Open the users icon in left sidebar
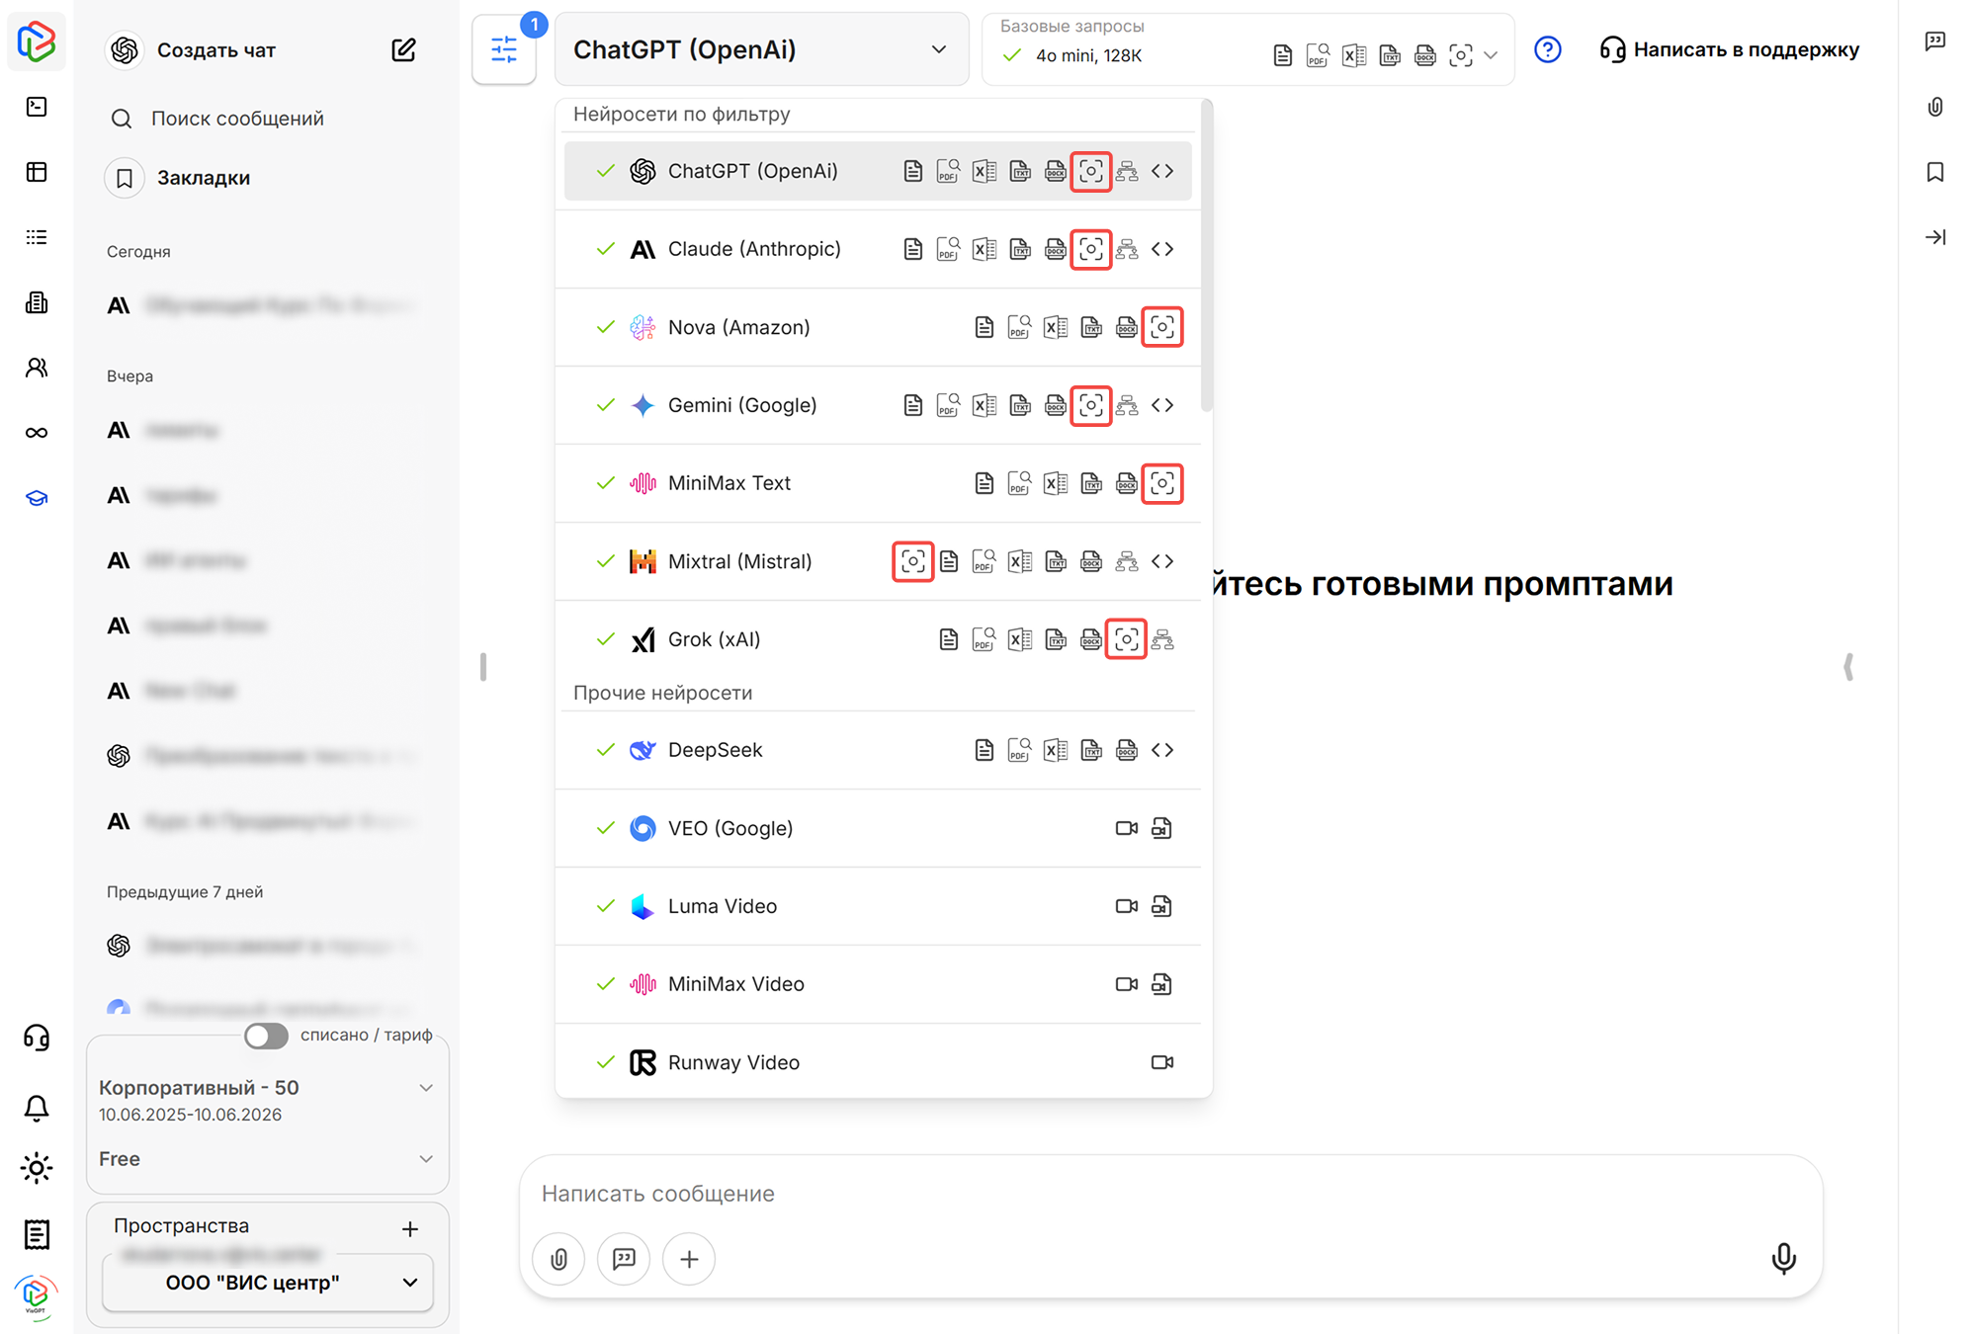The image size is (1972, 1334). click(37, 368)
